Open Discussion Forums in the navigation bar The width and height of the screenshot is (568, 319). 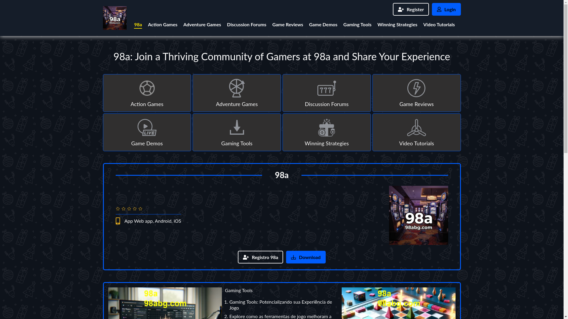246,25
